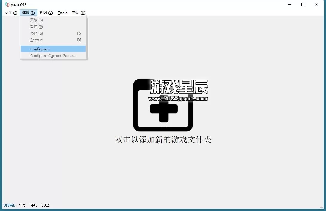Collapse the 模拟 (E) menu

[28, 13]
